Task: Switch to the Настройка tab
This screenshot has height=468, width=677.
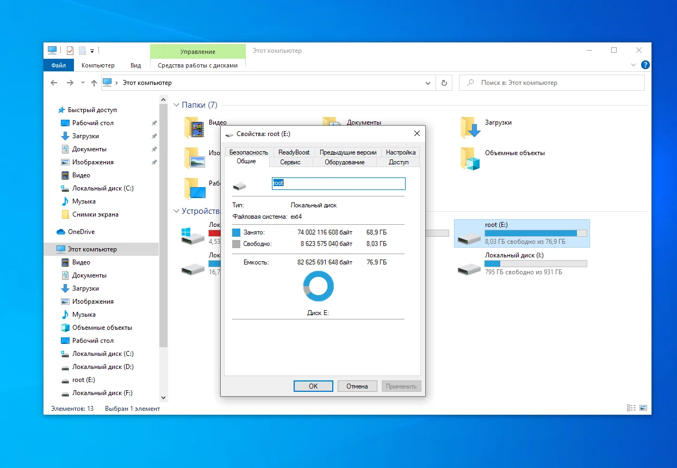Action: 401,152
